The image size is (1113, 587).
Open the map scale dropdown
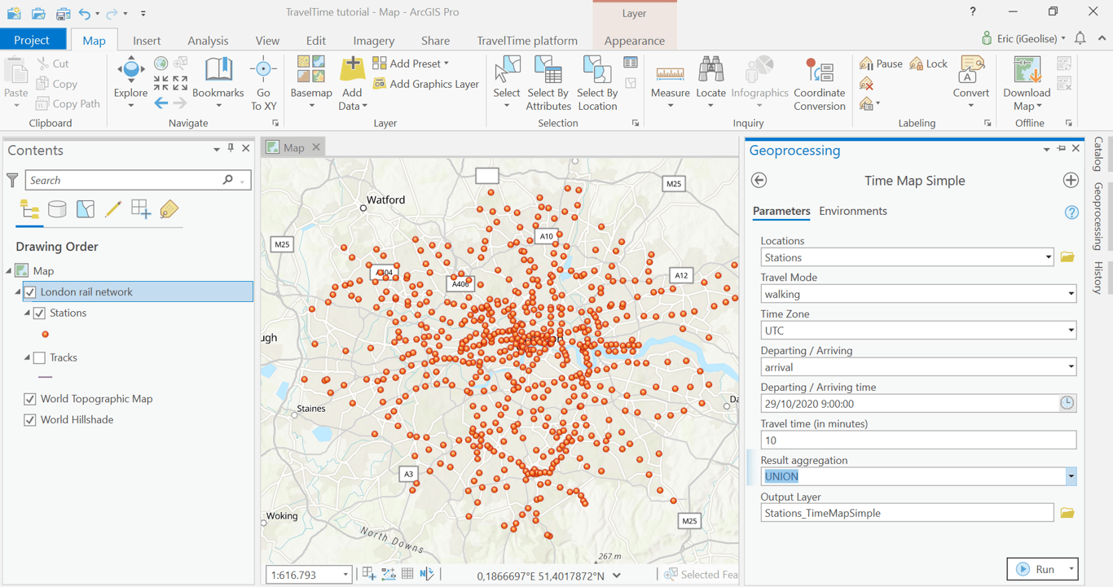[x=345, y=575]
